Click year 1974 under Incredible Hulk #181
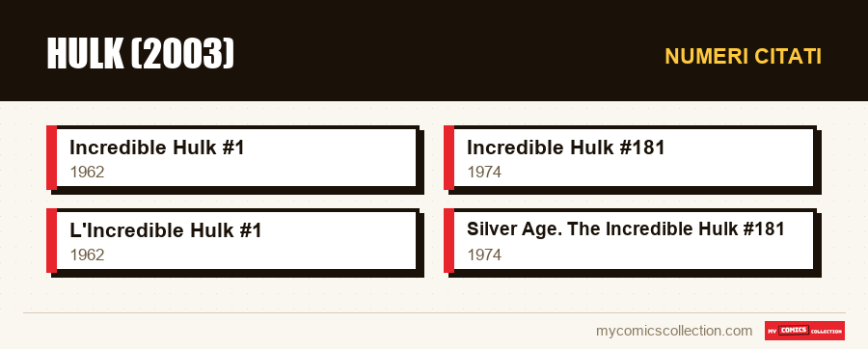The height and width of the screenshot is (349, 868). (484, 172)
